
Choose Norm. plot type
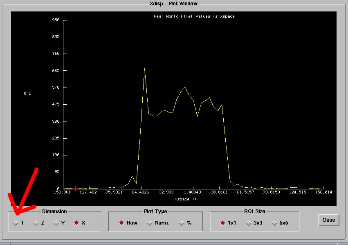click(150, 223)
